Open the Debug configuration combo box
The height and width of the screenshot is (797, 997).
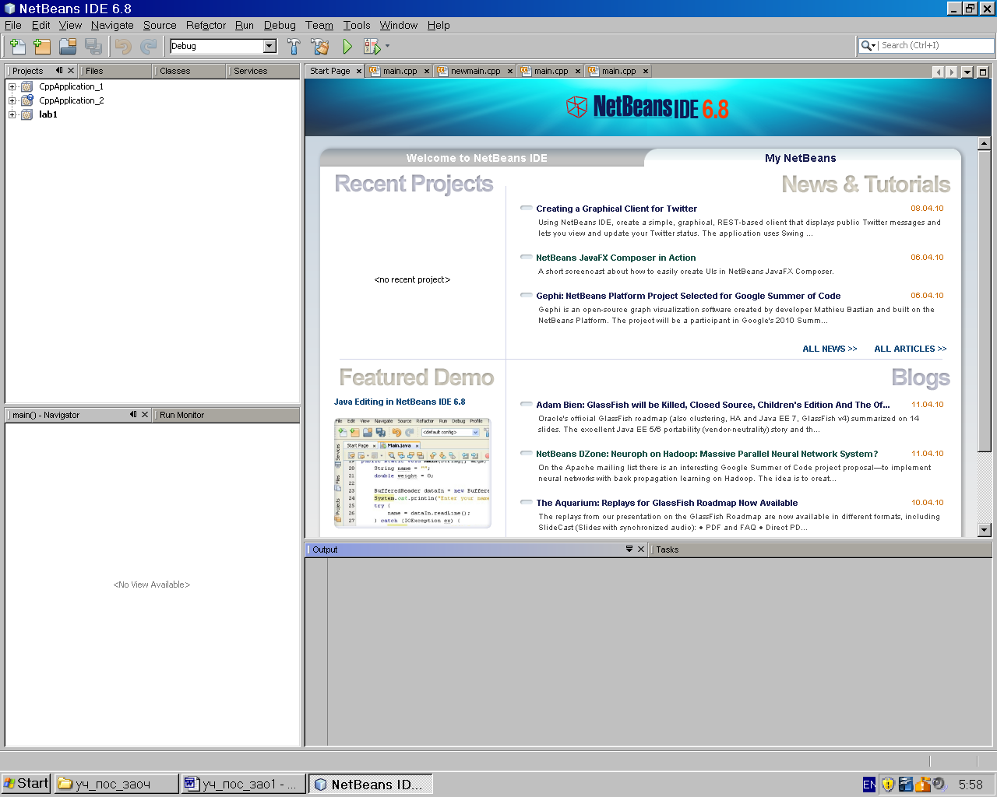pos(224,46)
